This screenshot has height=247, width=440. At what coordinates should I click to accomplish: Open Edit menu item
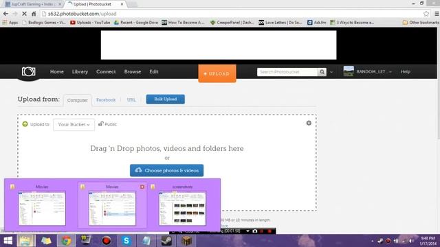click(154, 71)
